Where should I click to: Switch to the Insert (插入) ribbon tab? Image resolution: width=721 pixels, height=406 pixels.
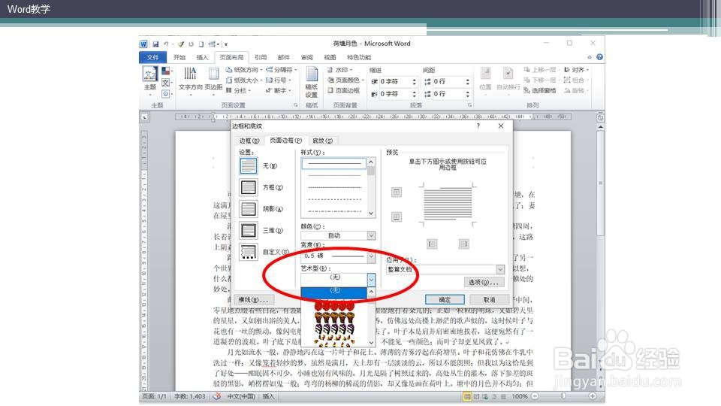point(202,58)
